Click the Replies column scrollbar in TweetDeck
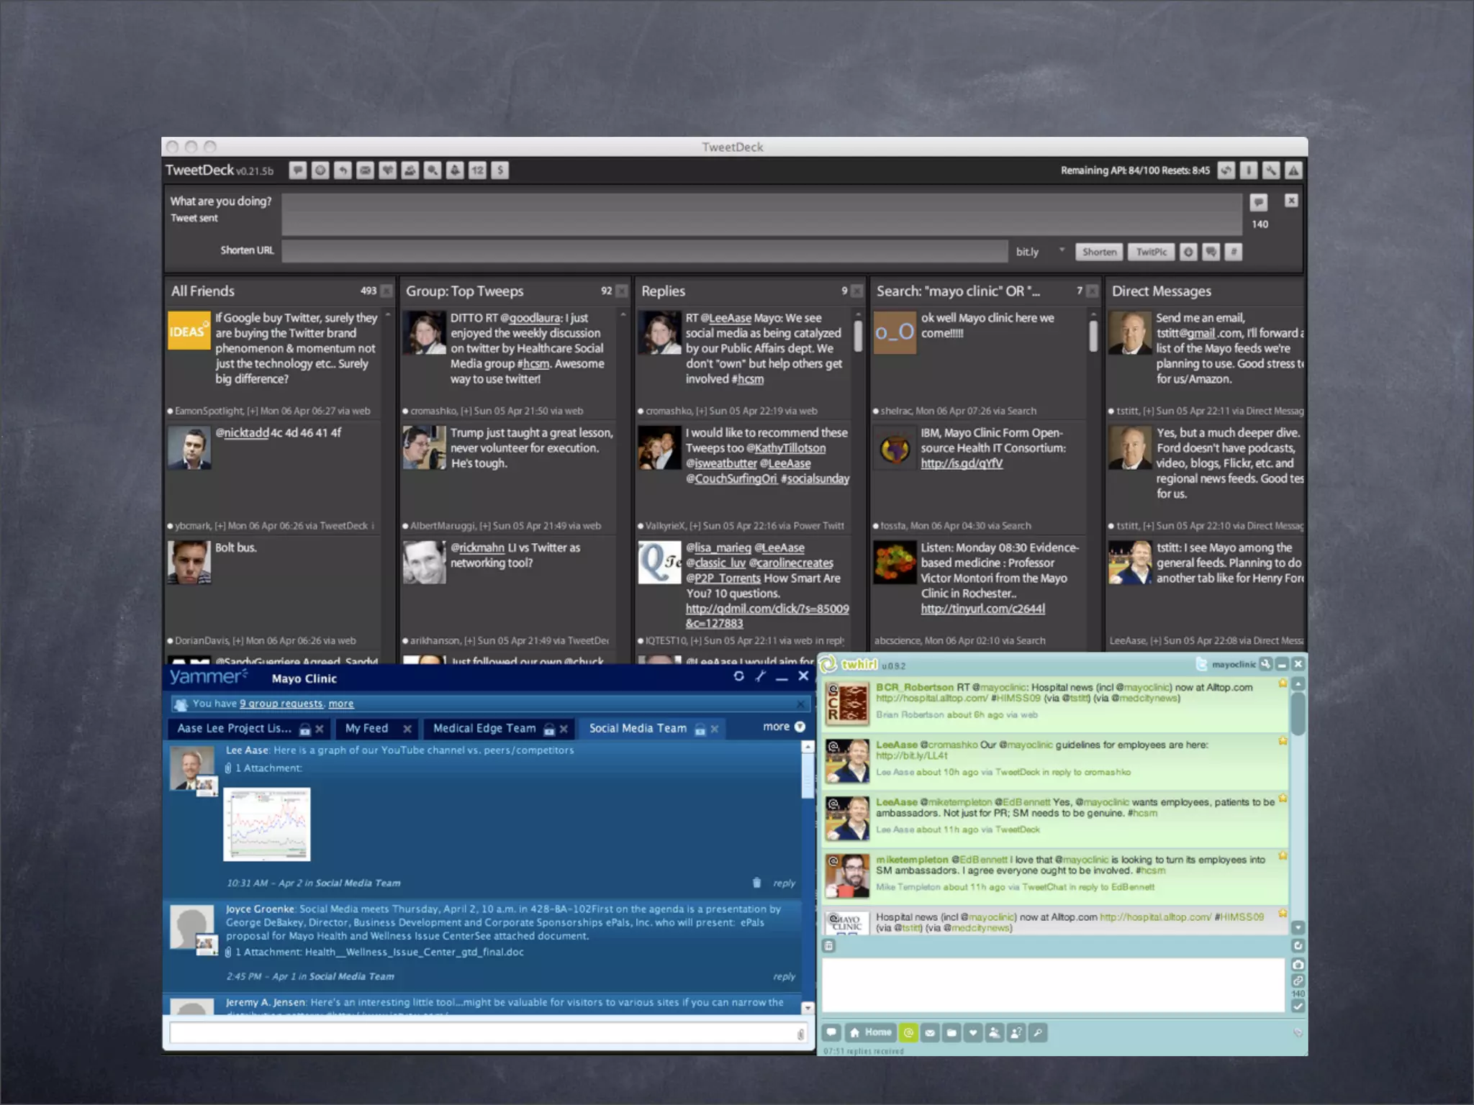1474x1105 pixels. pos(858,336)
